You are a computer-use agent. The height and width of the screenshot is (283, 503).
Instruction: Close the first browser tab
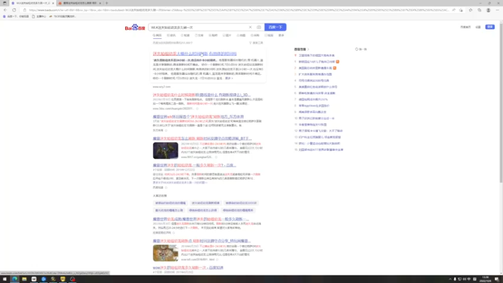53,3
